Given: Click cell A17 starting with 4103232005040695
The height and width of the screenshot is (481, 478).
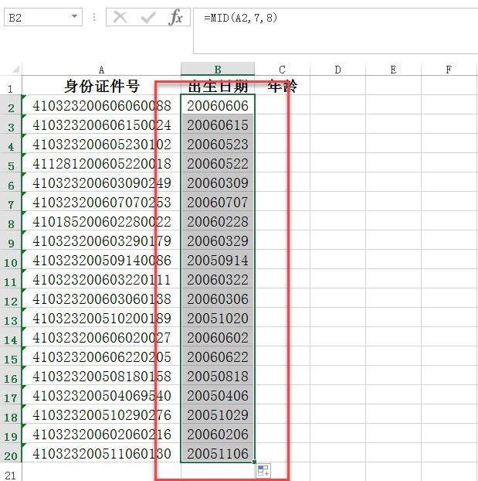Looking at the screenshot, I should click(x=101, y=395).
